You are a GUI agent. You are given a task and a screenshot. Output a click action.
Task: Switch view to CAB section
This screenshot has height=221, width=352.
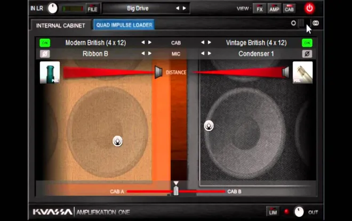[x=289, y=9]
